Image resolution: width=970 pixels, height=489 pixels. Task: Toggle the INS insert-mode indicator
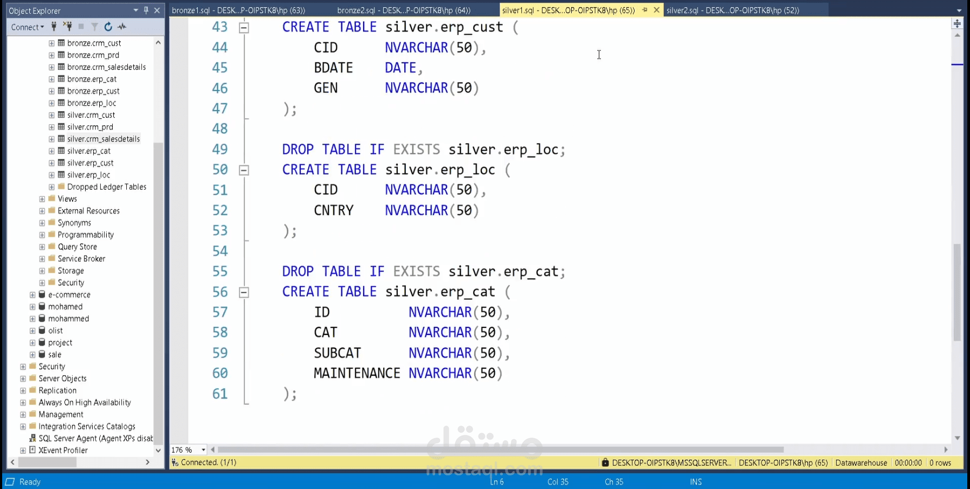[696, 481]
